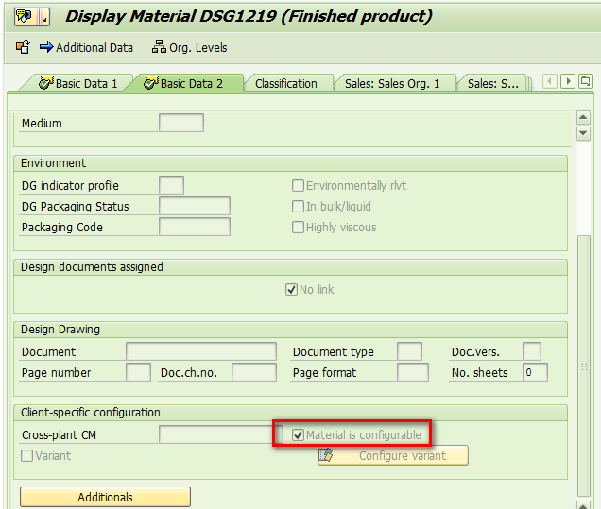Click the next tab arrow
Image resolution: width=601 pixels, height=509 pixels.
coord(568,81)
